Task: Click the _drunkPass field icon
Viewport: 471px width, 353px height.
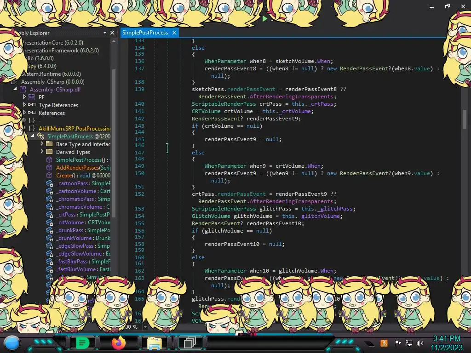Action: (50, 230)
